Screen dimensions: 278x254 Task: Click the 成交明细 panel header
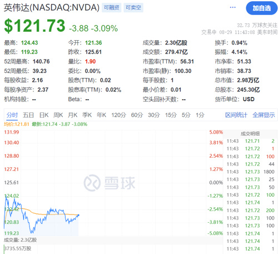250,134
